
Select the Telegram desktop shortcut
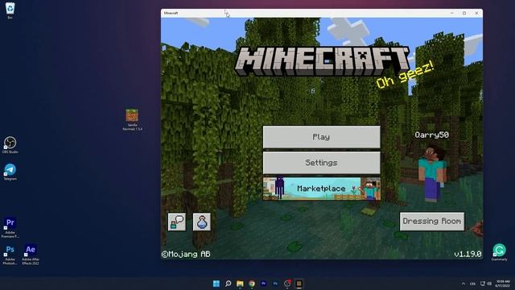coord(10,172)
